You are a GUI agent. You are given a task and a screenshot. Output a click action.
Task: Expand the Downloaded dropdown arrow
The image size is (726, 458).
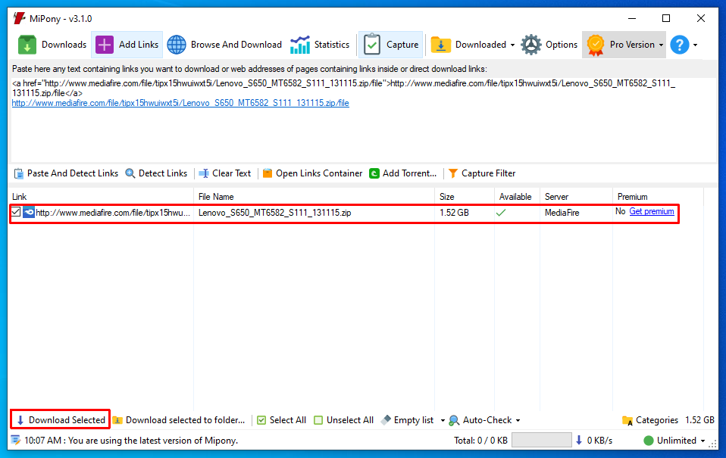512,45
